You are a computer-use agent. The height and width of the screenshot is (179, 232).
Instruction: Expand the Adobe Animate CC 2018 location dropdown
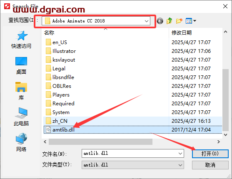pyautogui.click(x=147, y=21)
